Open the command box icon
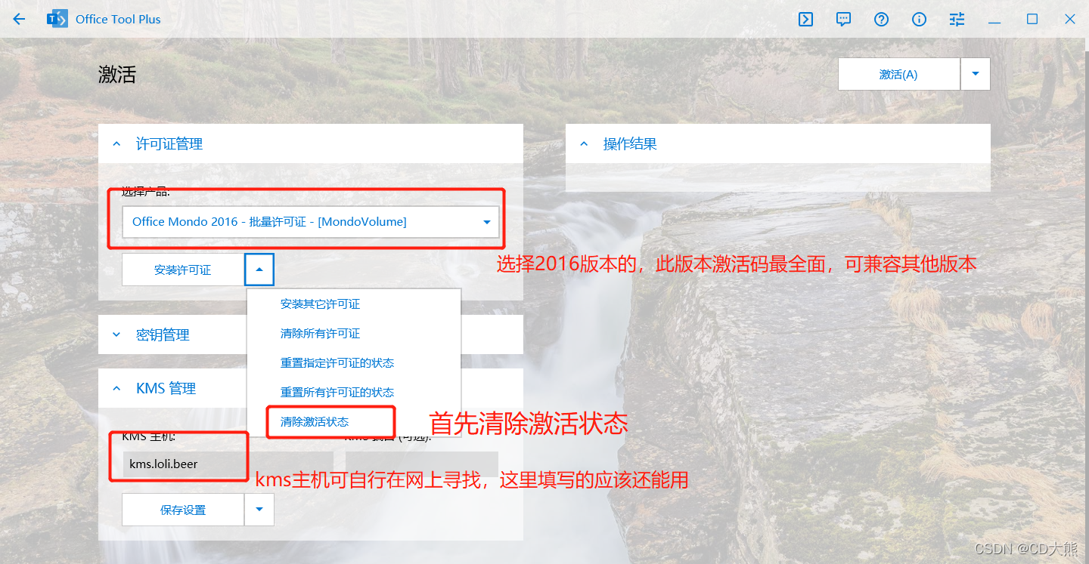Image resolution: width=1089 pixels, height=564 pixels. [805, 19]
